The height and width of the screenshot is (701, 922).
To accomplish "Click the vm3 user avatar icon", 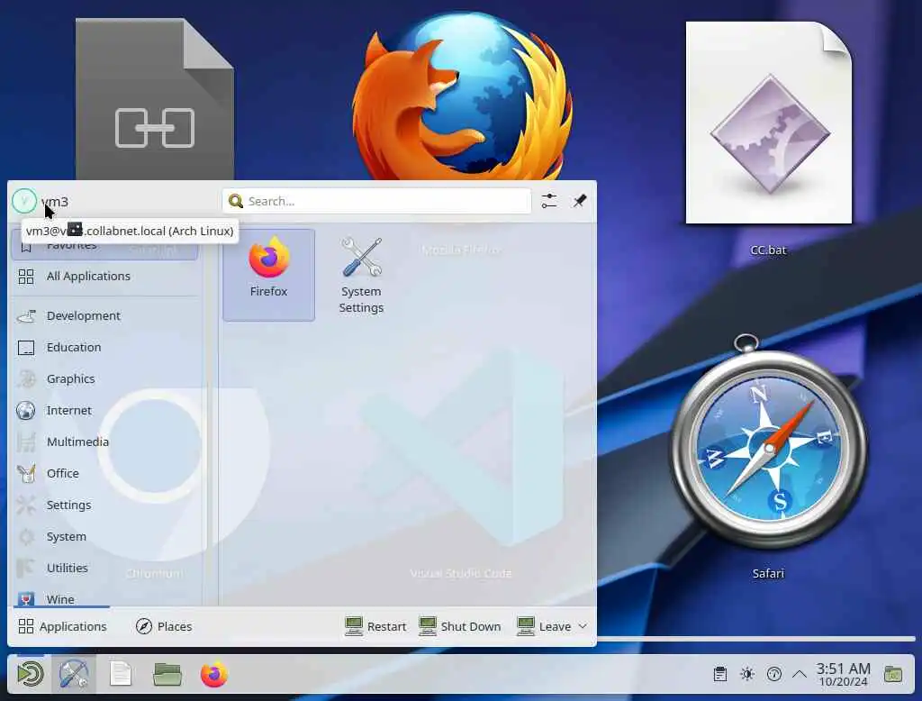I will tap(24, 201).
